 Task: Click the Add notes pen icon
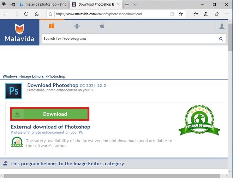(x=206, y=14)
